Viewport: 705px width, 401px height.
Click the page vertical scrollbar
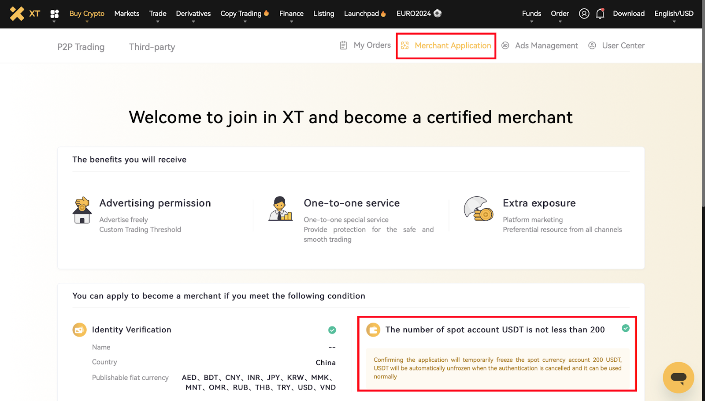point(703,176)
